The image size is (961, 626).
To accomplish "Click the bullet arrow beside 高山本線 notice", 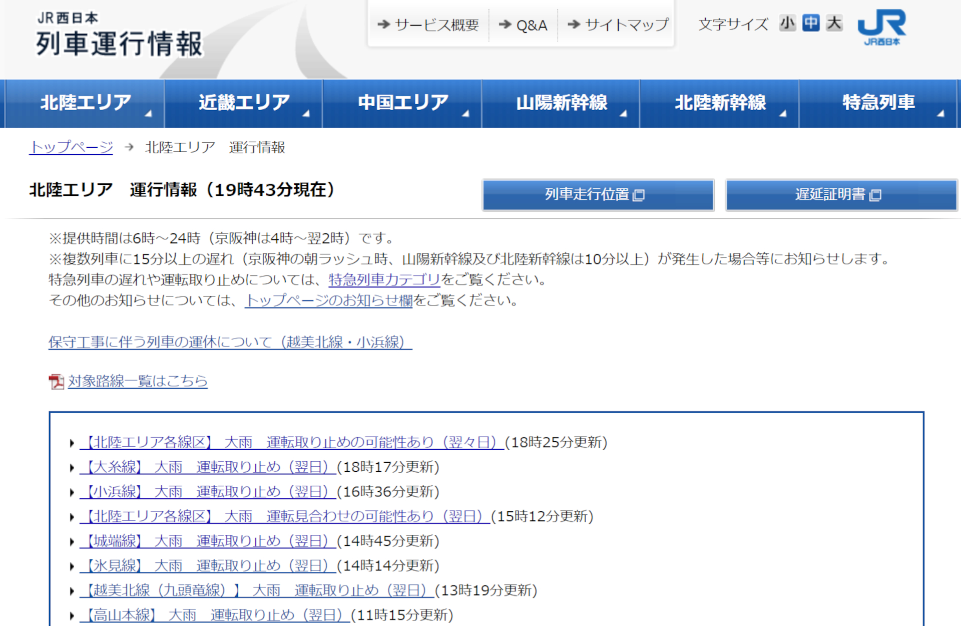I will point(72,616).
